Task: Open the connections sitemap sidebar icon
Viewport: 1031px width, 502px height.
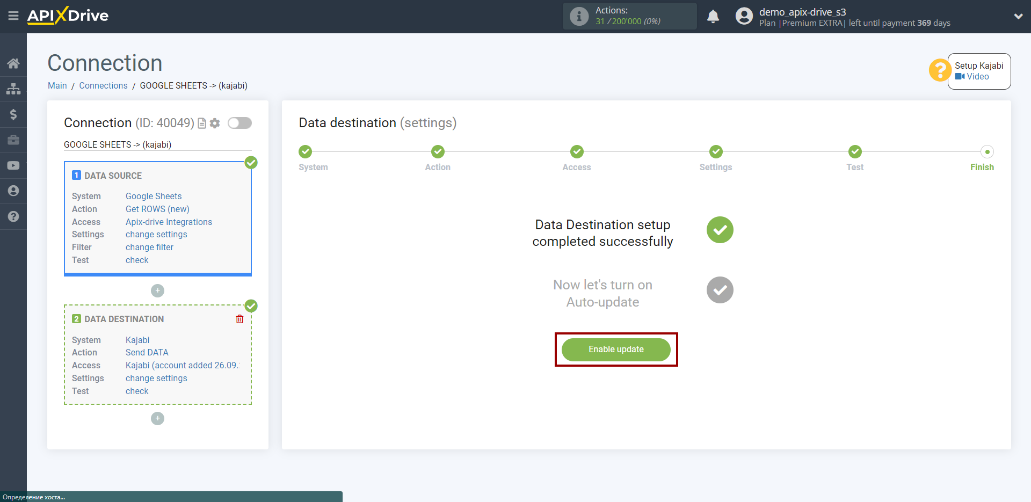Action: 13,89
